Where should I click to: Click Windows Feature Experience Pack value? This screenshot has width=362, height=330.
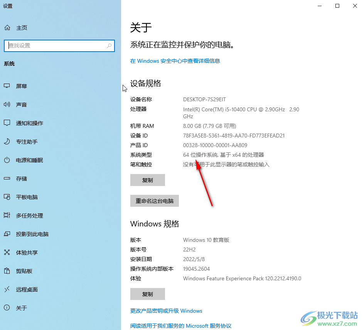tap(242, 278)
